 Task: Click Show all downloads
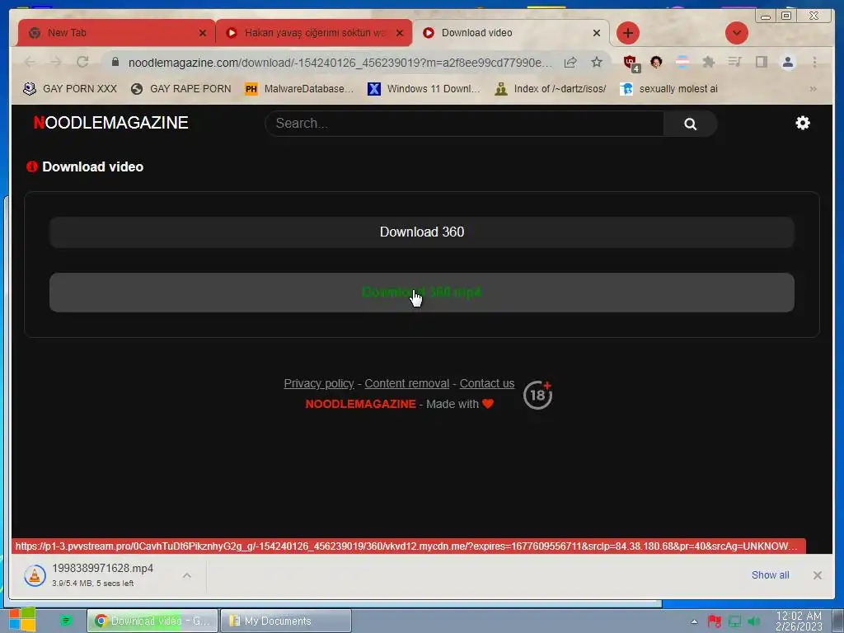click(771, 574)
